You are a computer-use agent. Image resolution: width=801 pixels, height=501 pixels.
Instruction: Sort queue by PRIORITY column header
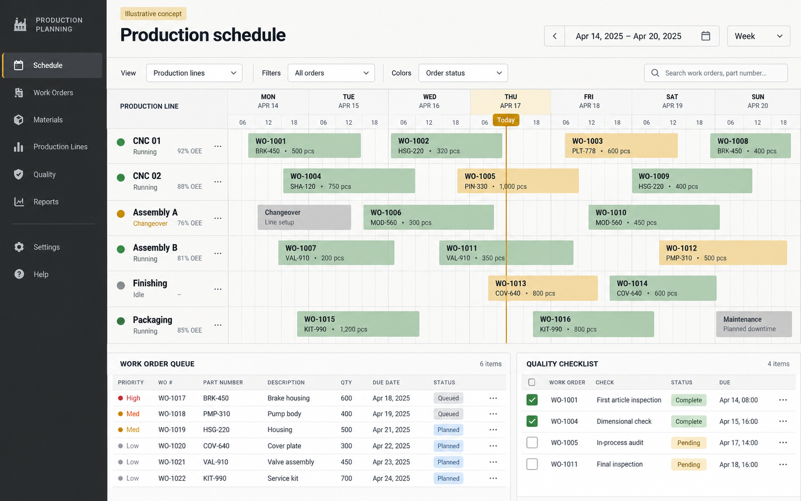(131, 382)
